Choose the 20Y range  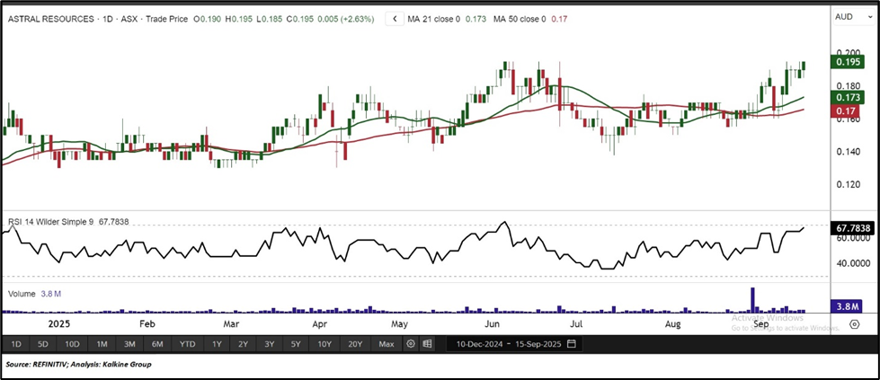click(x=355, y=344)
